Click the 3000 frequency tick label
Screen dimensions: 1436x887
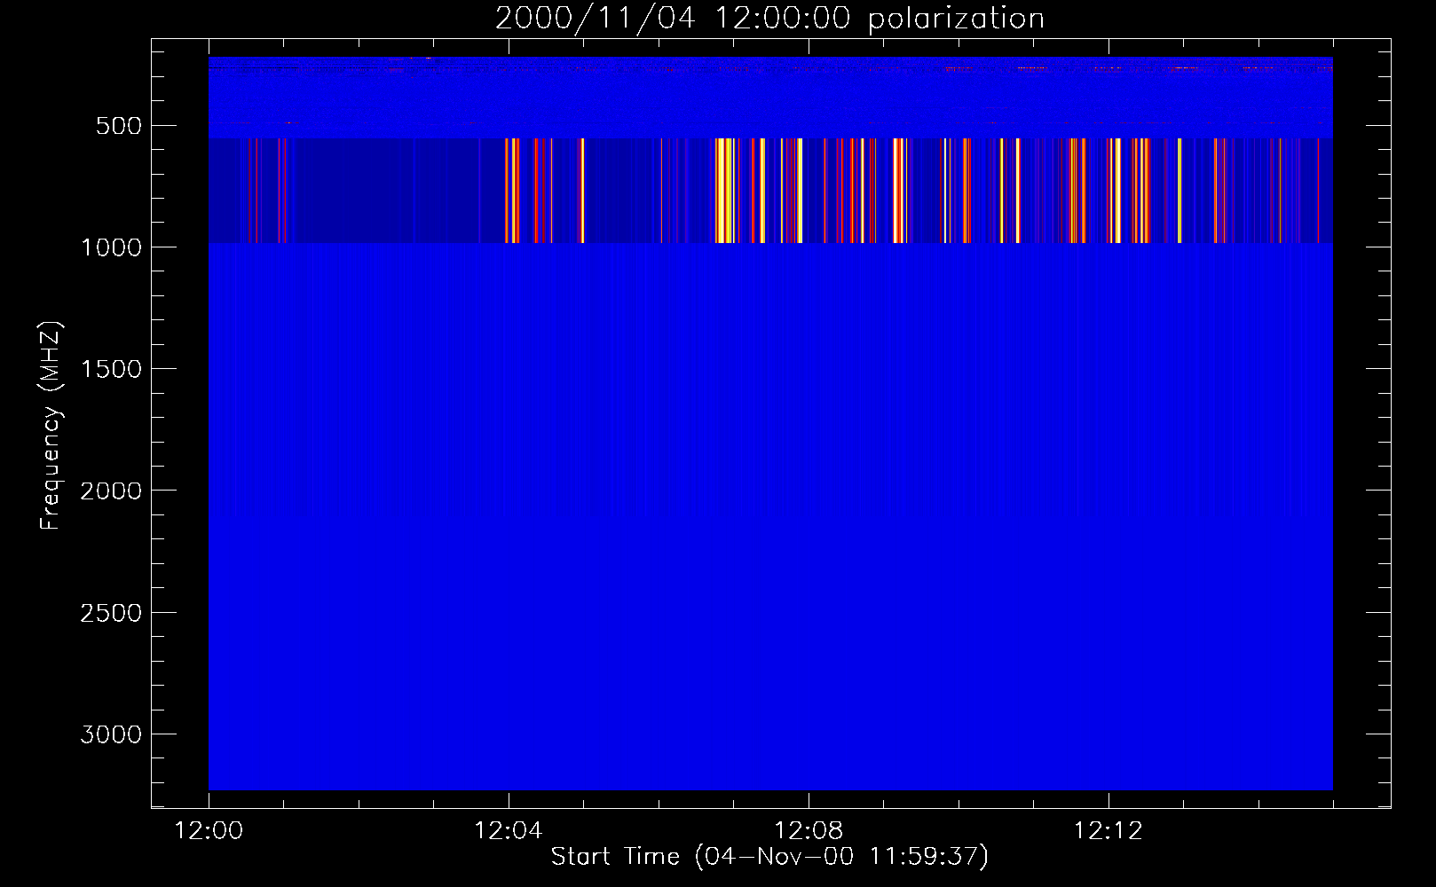coord(111,734)
